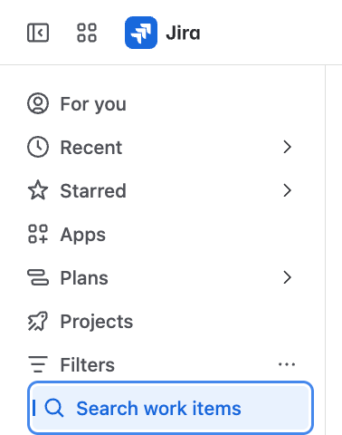Image resolution: width=342 pixels, height=435 pixels.
Task: Click the Starred star icon
Action: click(x=38, y=190)
